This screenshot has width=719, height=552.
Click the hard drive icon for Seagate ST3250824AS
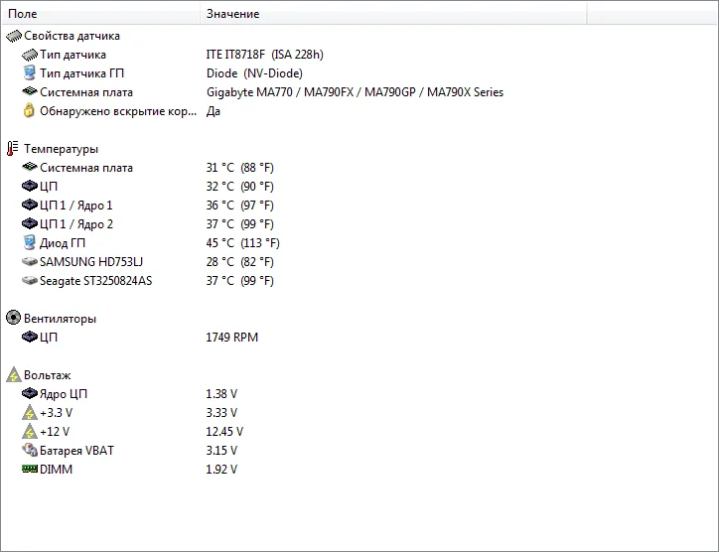(30, 281)
